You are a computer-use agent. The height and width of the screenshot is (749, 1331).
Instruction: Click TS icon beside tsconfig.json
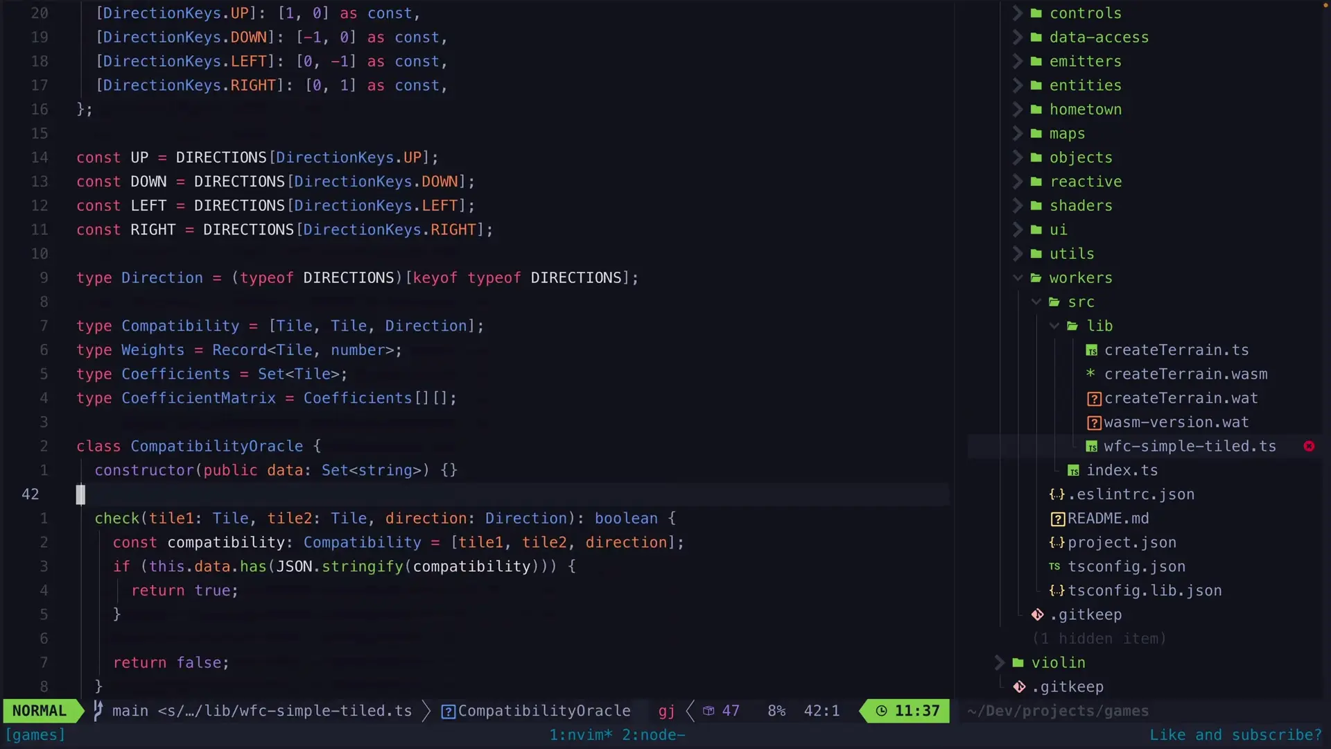(1054, 567)
